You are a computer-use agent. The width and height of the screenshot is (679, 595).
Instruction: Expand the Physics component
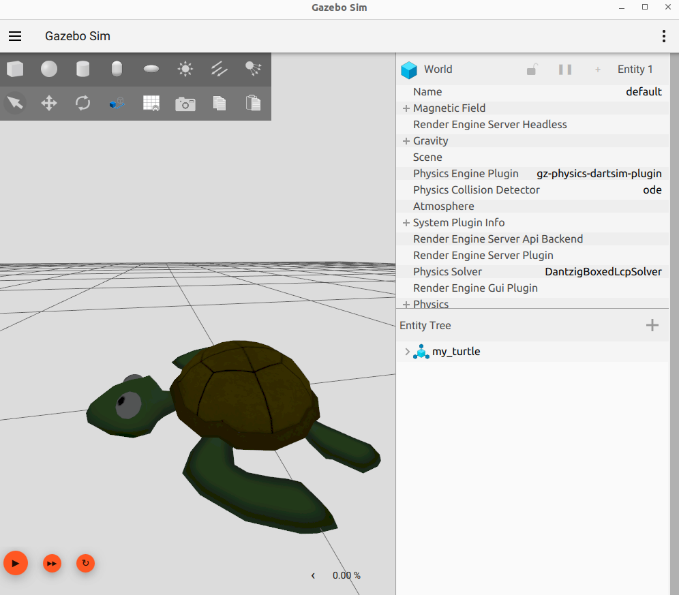pyautogui.click(x=406, y=305)
